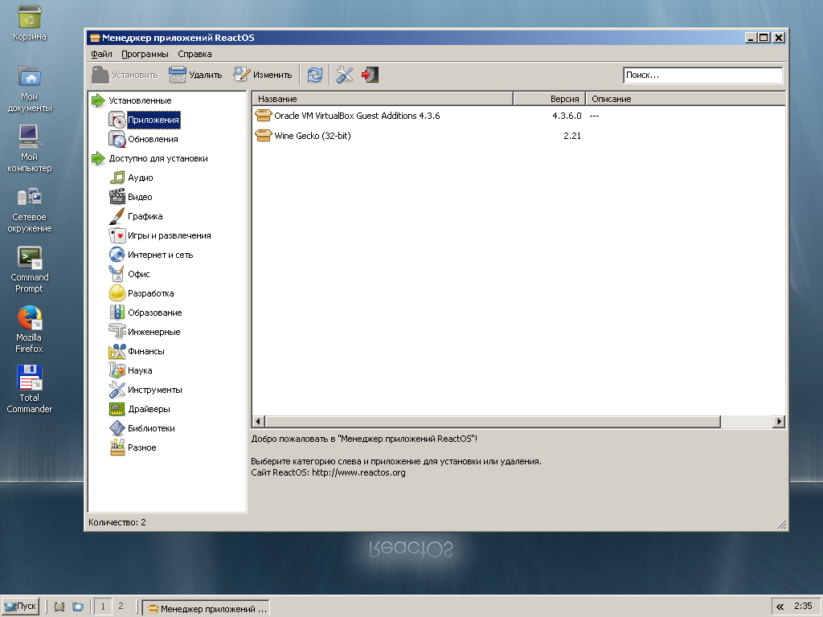Select the Доступно для установки node
Viewport: 823px width, 617px height.
click(x=158, y=158)
